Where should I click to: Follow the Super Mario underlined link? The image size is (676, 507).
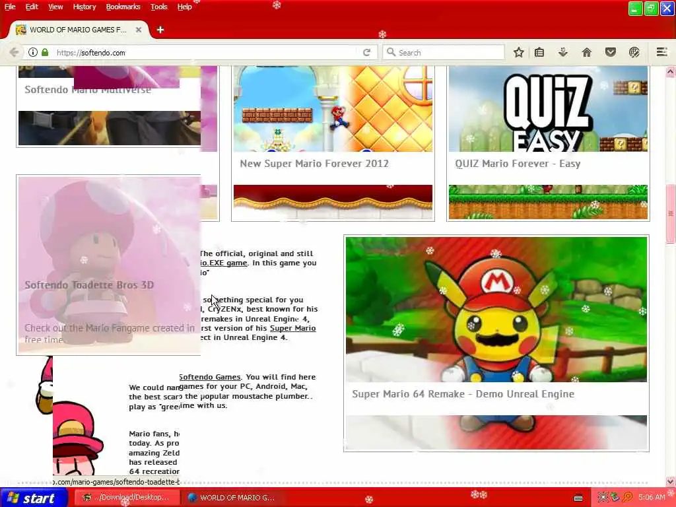coord(292,328)
